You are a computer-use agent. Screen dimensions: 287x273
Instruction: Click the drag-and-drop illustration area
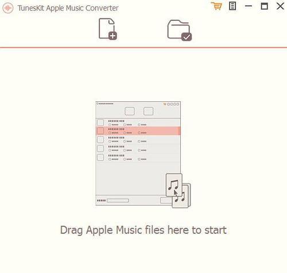pos(143,154)
